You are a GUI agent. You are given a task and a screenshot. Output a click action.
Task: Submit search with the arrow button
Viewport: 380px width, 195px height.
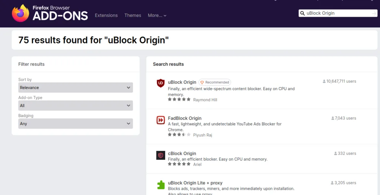(374, 14)
